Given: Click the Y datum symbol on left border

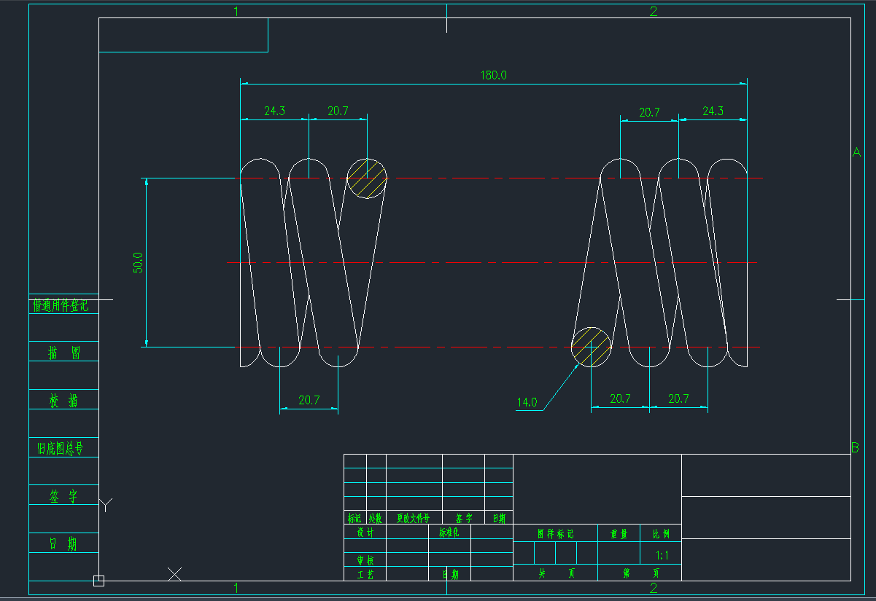Looking at the screenshot, I should 107,503.
